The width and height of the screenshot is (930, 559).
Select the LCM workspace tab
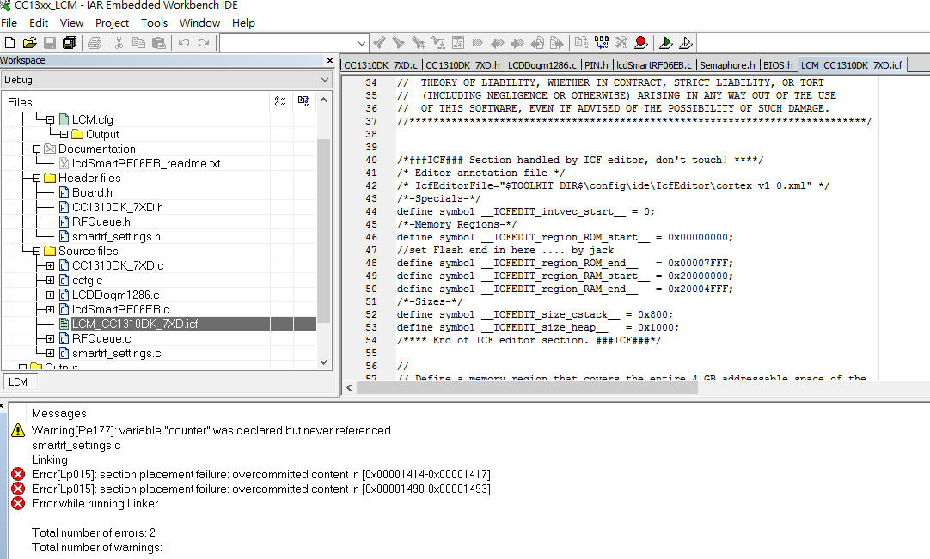click(18, 382)
